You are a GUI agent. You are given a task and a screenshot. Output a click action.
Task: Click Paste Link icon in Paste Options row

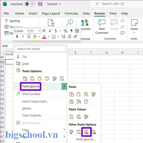62,79
